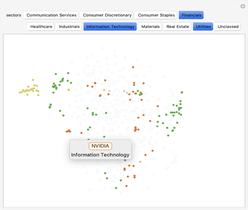The image size is (248, 210).
Task: Click the NVIDIA label in the tooltip
Action: click(100, 146)
